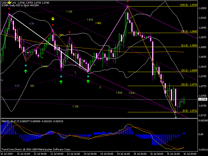Click the .707 ratio label

point(32,86)
